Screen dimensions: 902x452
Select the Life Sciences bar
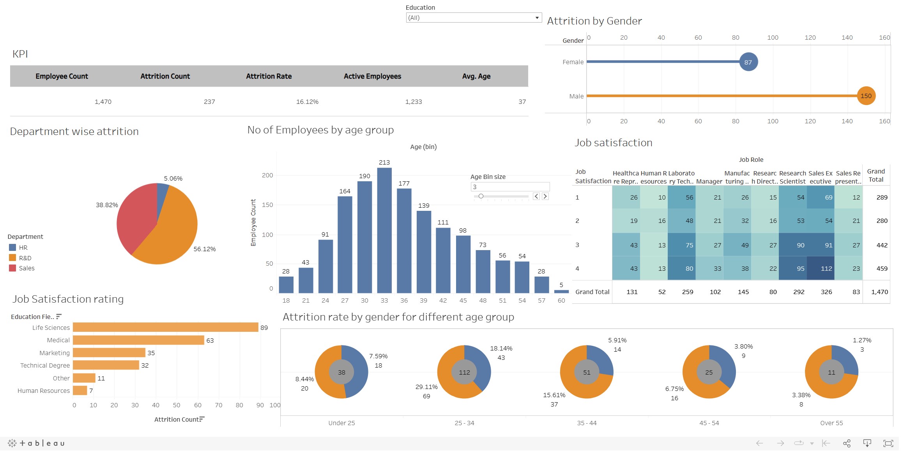tap(165, 328)
